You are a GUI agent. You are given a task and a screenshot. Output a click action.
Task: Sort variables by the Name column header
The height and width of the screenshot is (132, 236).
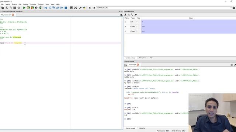coord(127,18)
